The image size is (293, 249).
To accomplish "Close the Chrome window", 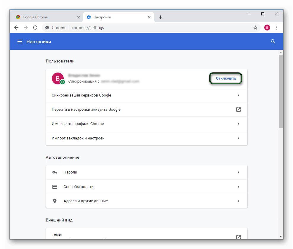I will pyautogui.click(x=276, y=14).
